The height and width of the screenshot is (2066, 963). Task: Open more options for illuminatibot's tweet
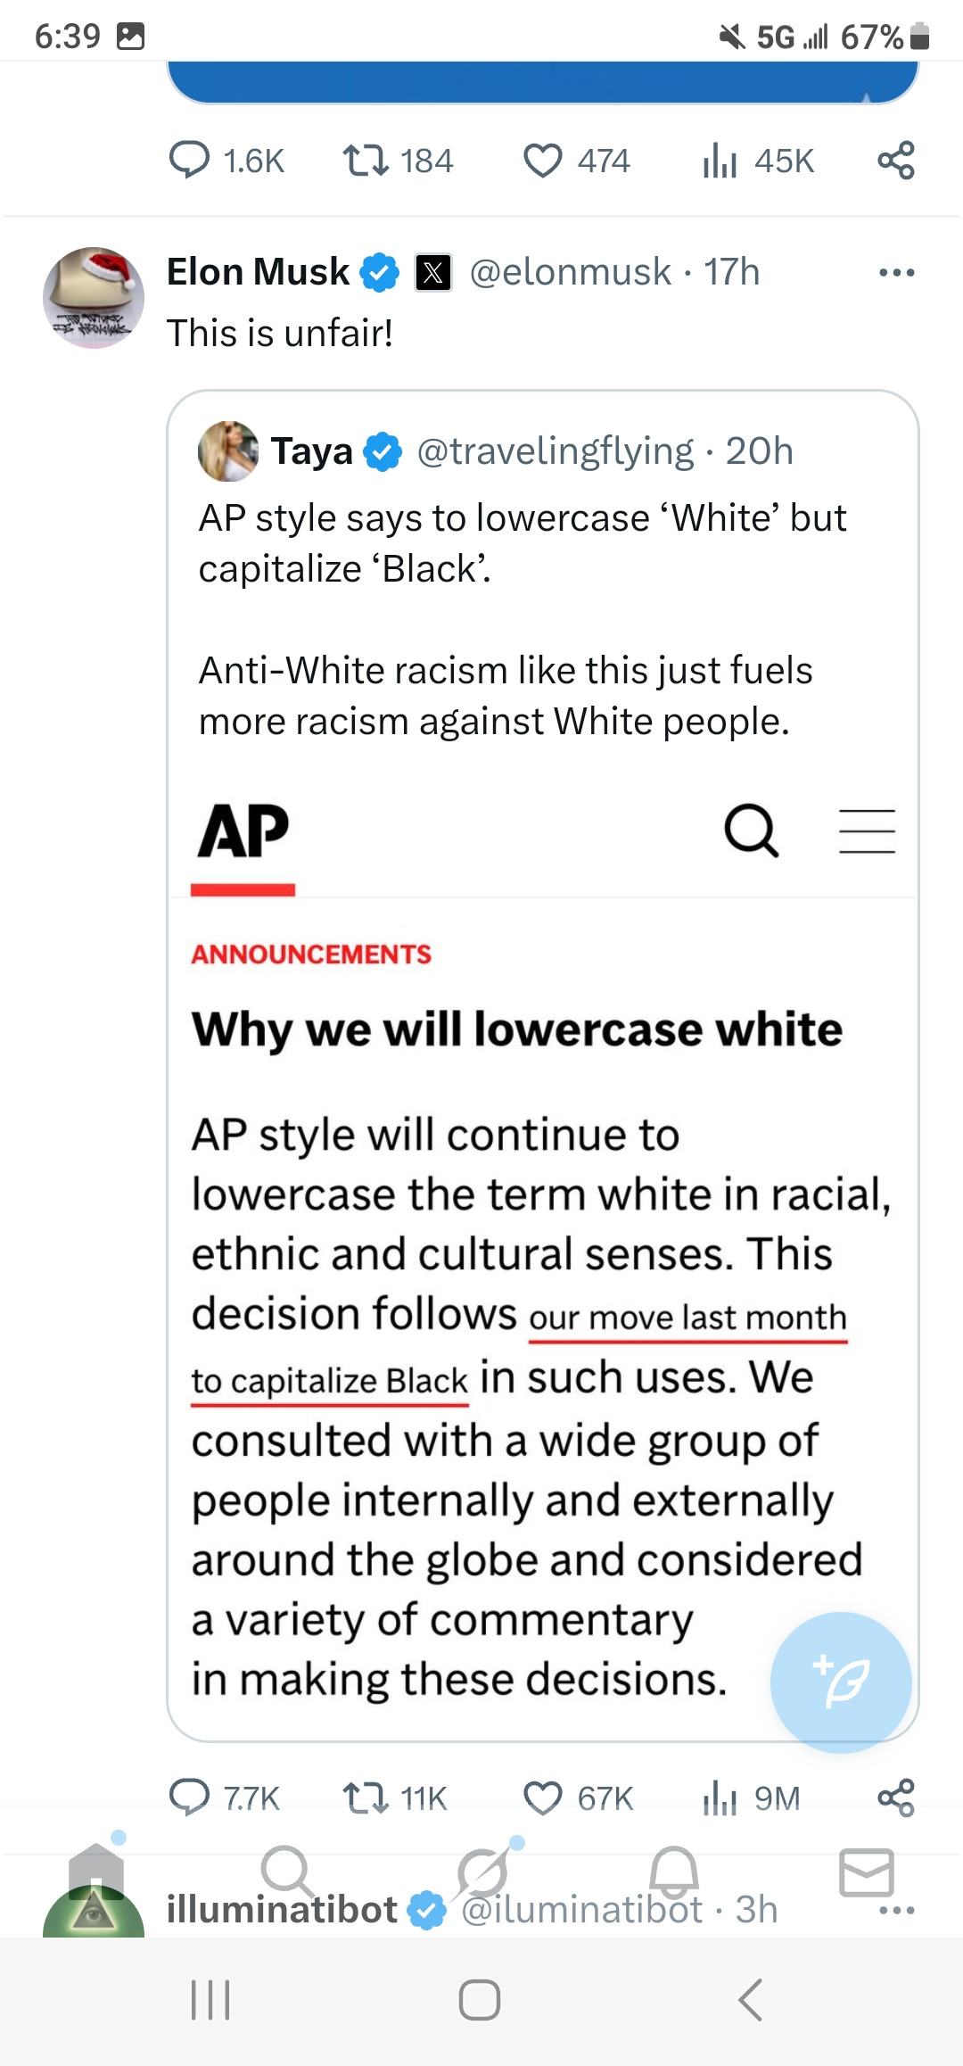896,1911
